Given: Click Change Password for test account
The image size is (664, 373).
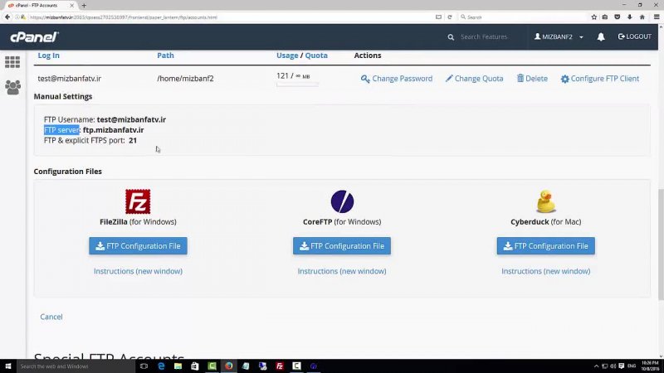Looking at the screenshot, I should coord(397,79).
